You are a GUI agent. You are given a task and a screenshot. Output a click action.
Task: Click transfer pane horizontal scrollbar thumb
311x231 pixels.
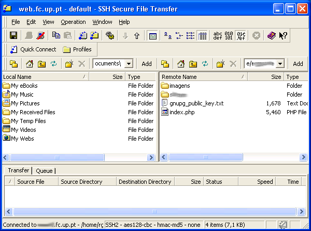click(154, 212)
